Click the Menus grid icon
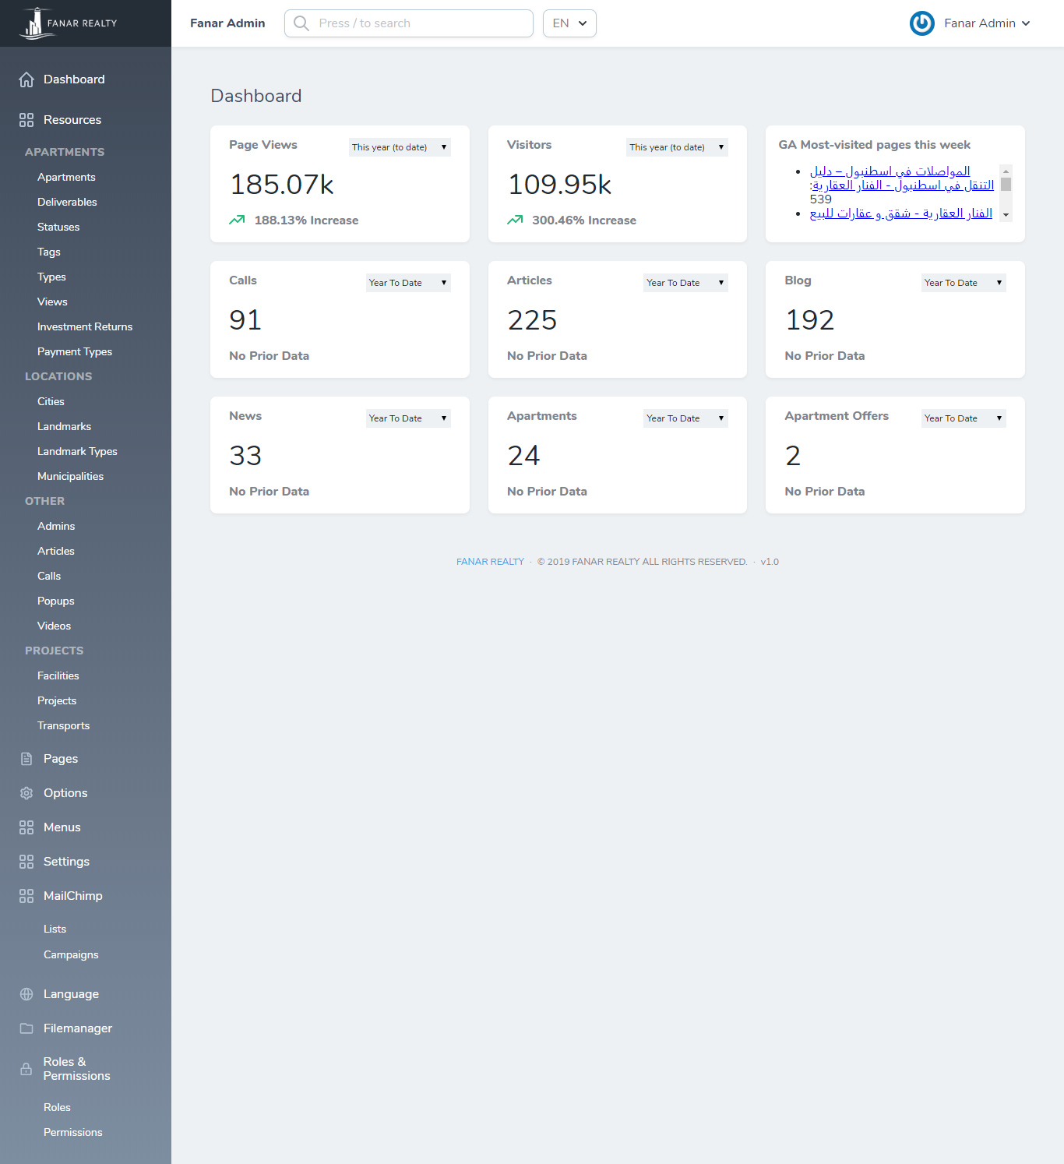Image resolution: width=1064 pixels, height=1164 pixels. click(x=26, y=827)
